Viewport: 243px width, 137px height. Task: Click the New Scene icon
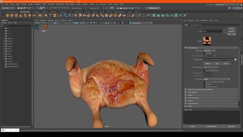tap(19, 8)
